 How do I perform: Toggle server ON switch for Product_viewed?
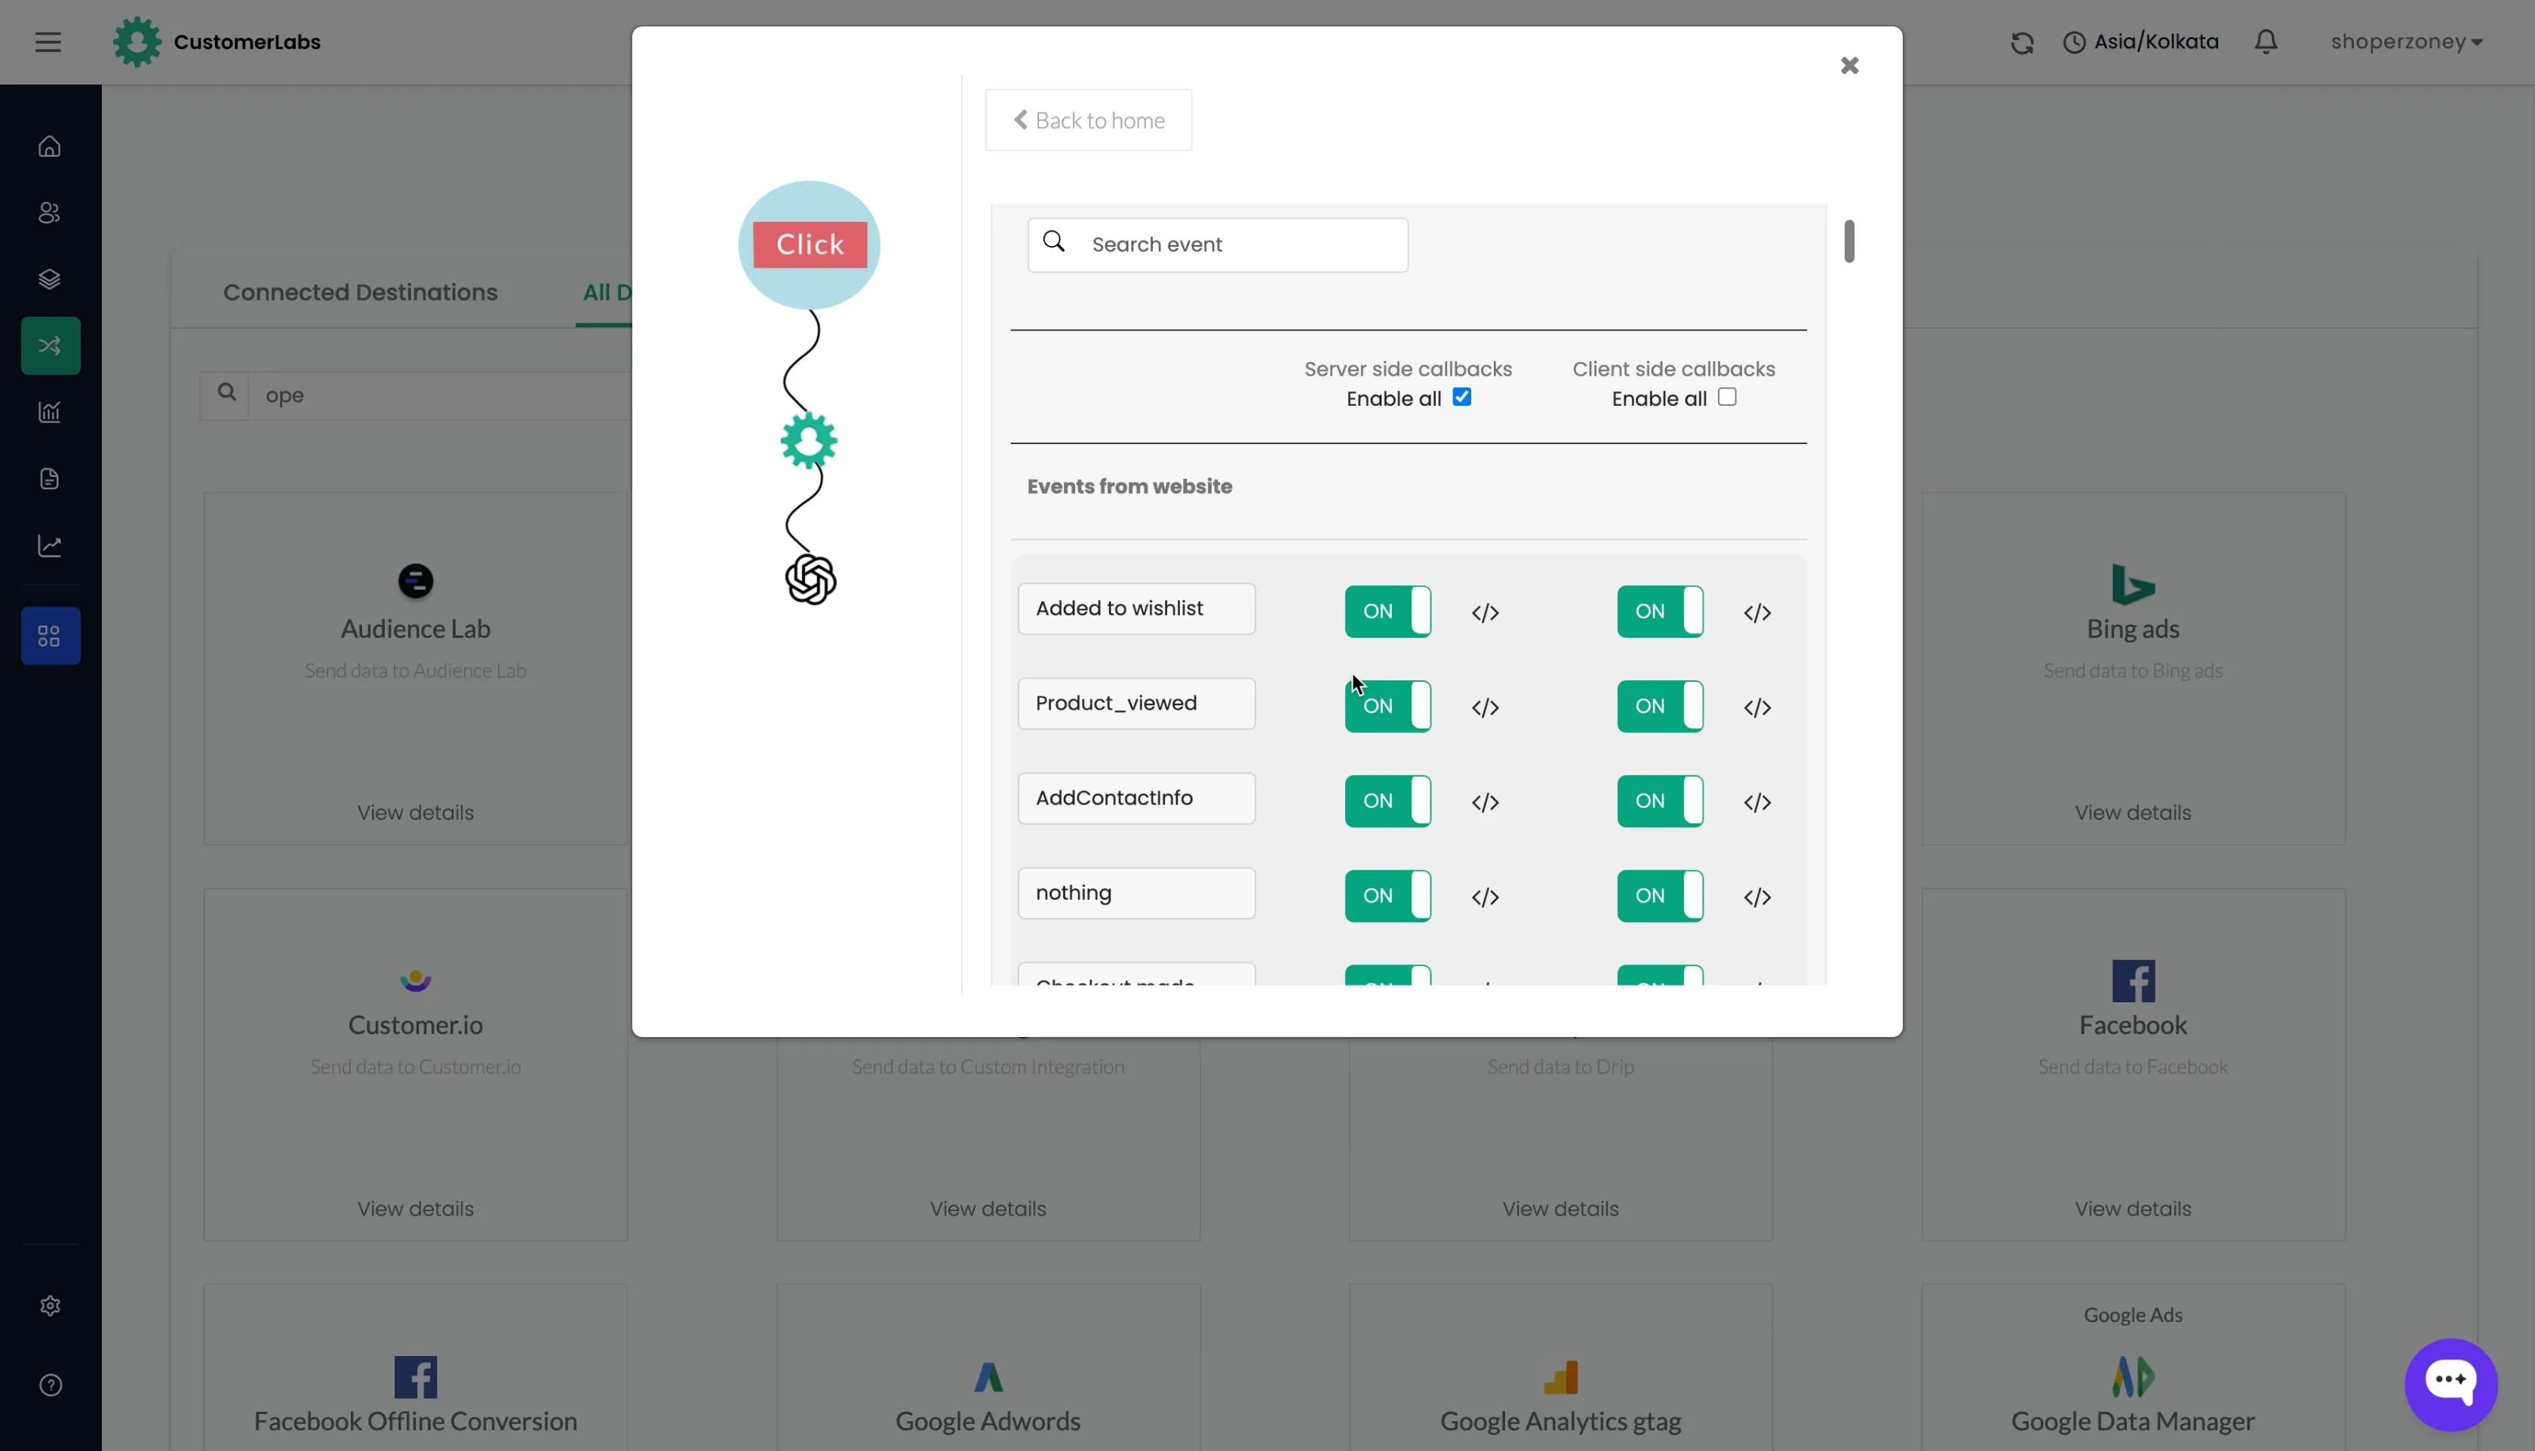[1387, 706]
